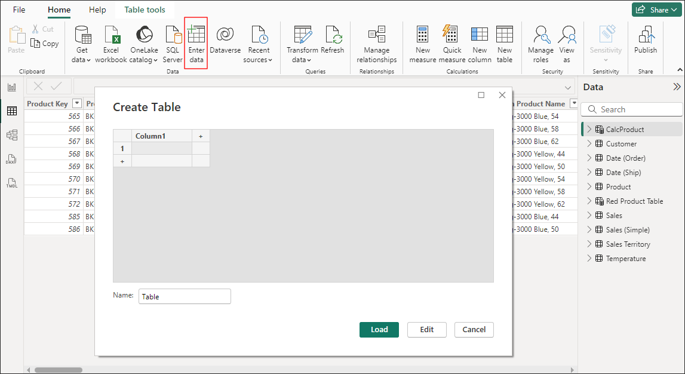Select the Home ribbon tab
Screen dimensions: 685x374
click(x=59, y=10)
